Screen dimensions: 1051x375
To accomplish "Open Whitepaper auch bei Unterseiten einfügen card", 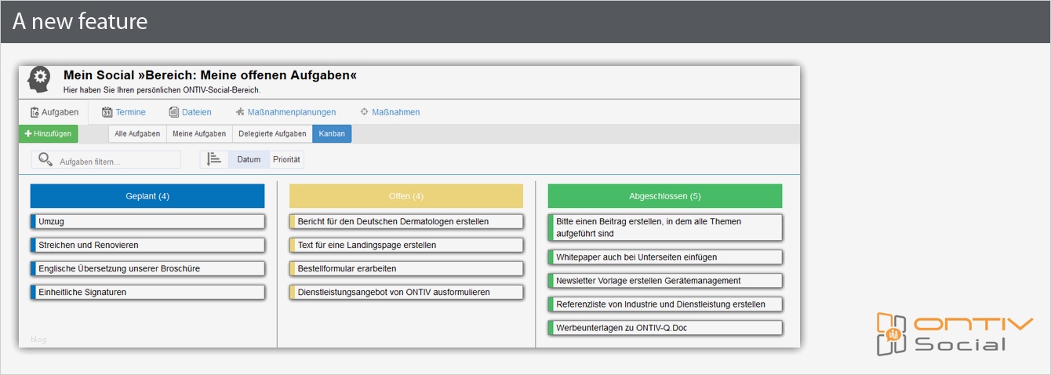I will point(665,257).
